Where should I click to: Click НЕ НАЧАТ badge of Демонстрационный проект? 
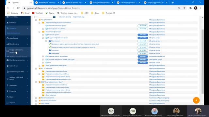pos(143,26)
